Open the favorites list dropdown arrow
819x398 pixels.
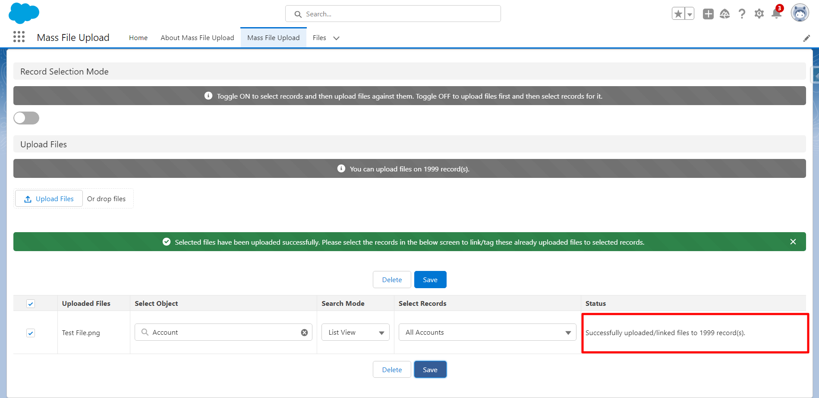pos(690,14)
